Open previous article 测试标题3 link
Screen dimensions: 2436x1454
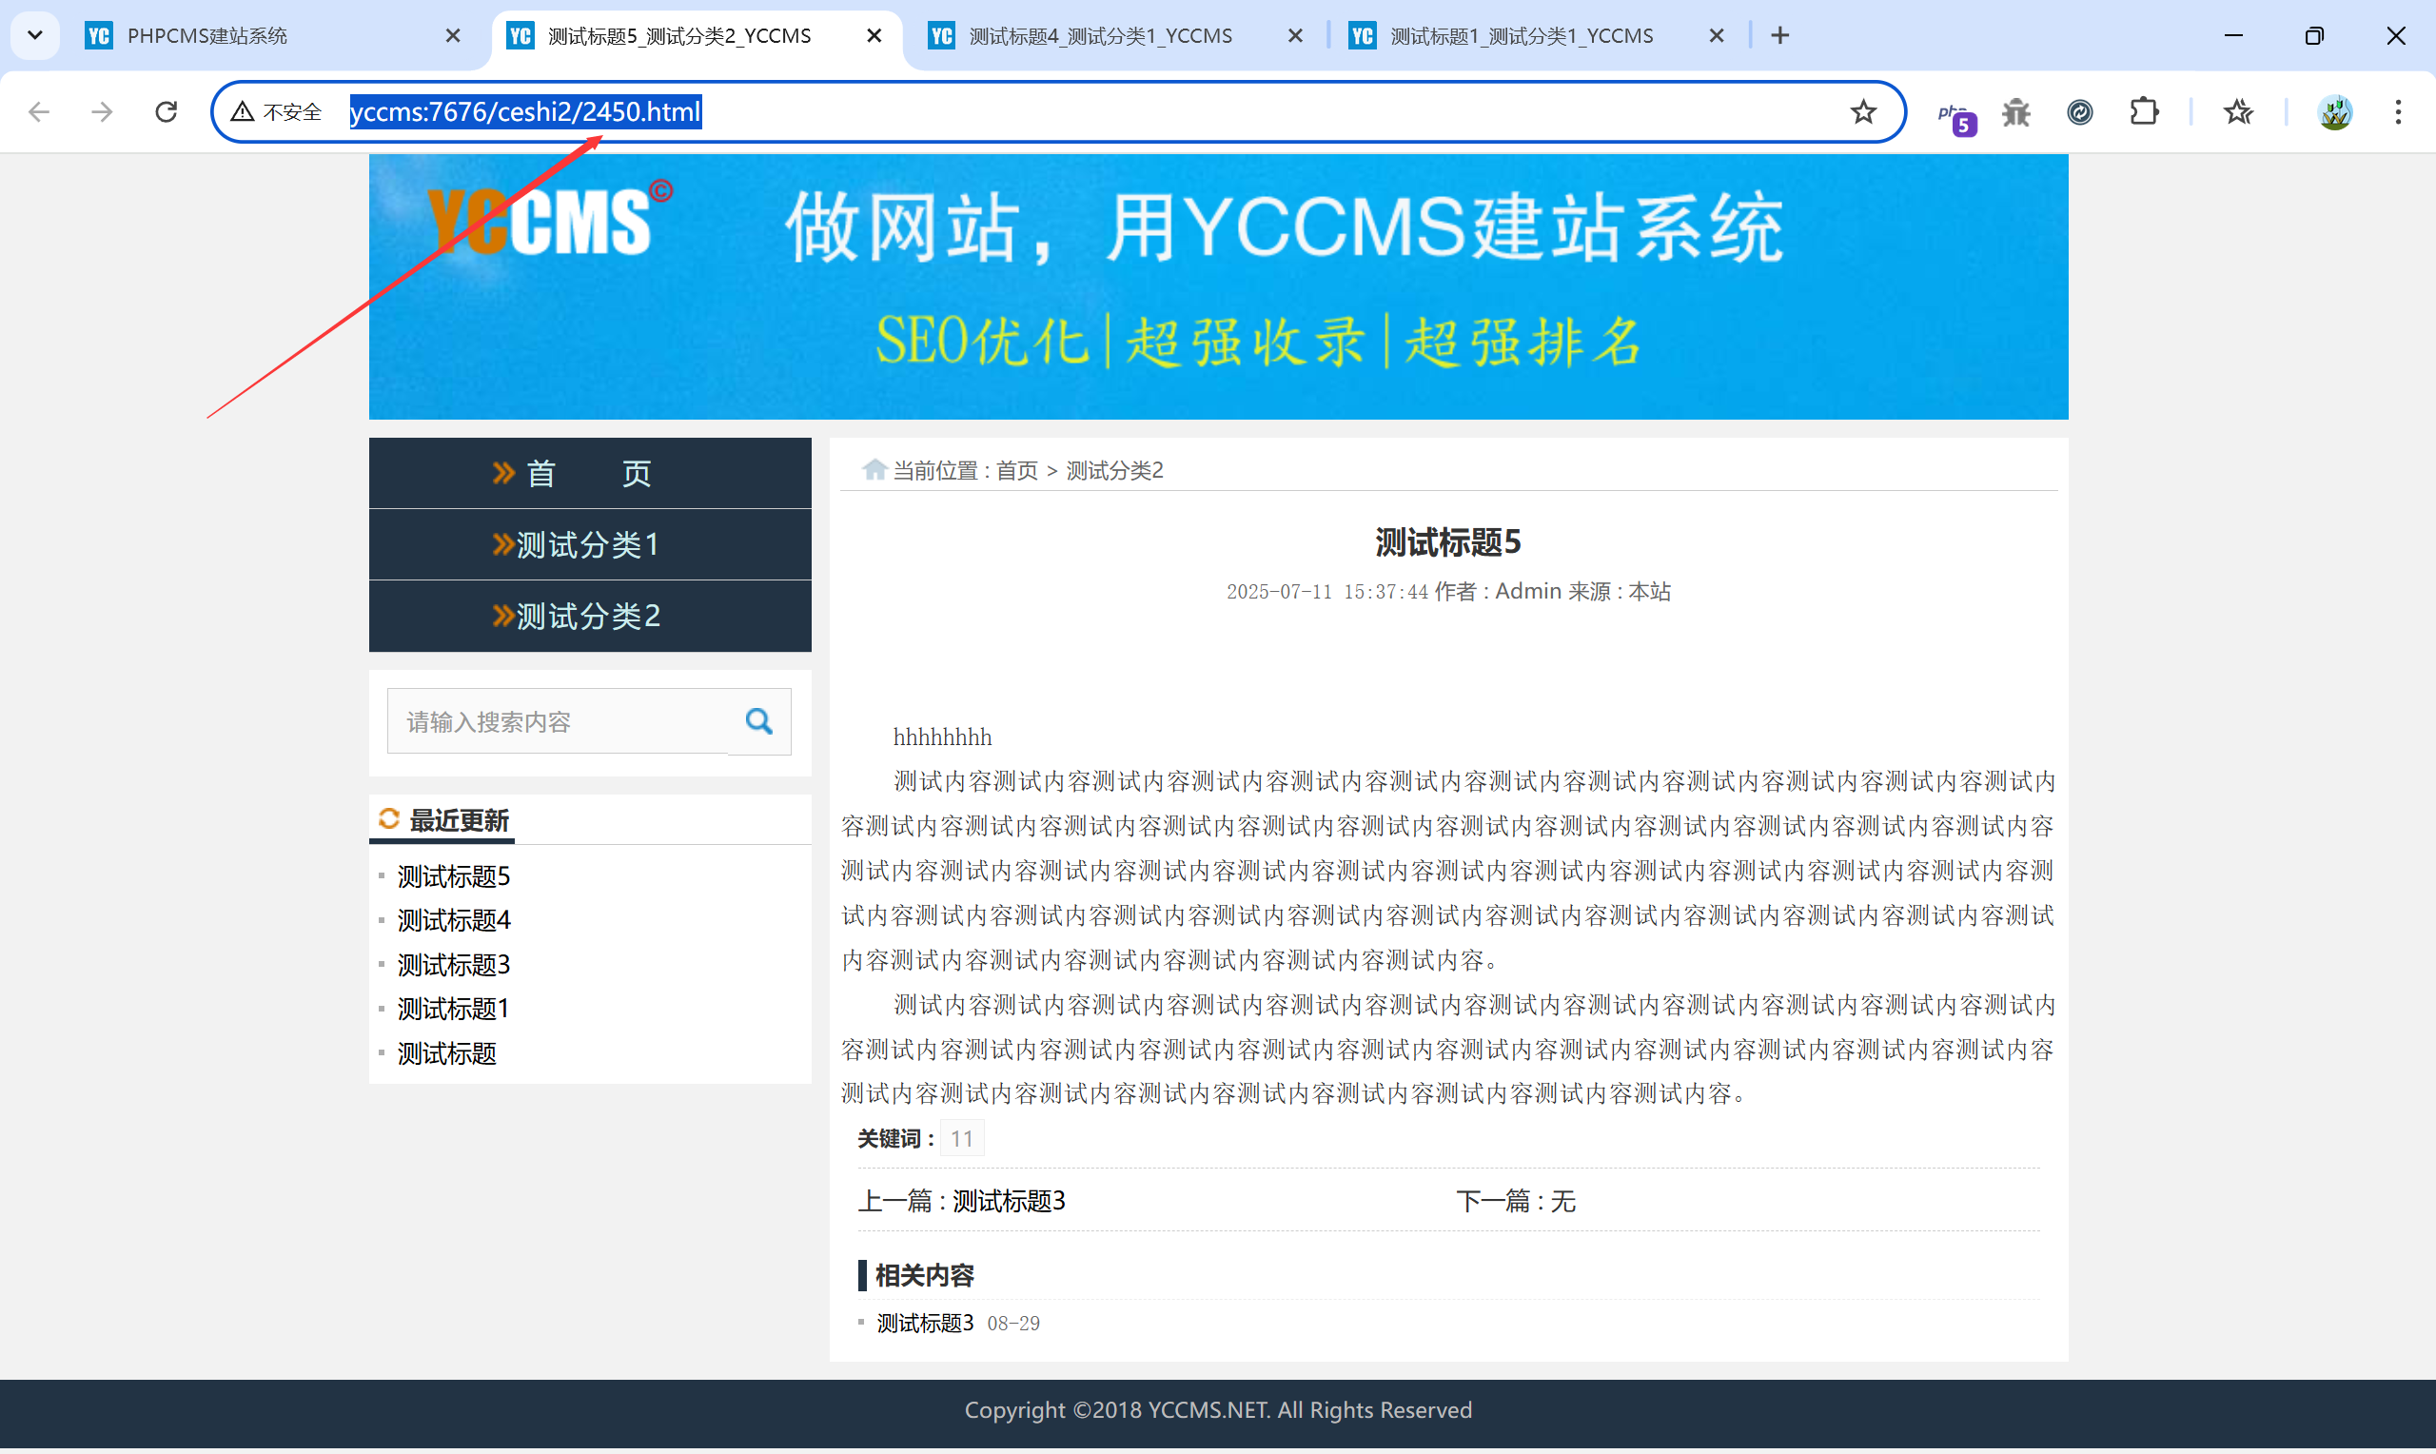(x=1008, y=1201)
